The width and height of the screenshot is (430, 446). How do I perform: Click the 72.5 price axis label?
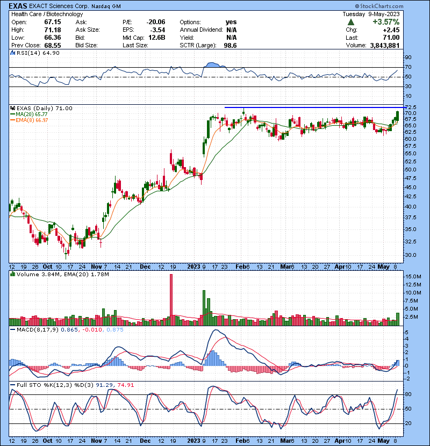[x=411, y=107]
